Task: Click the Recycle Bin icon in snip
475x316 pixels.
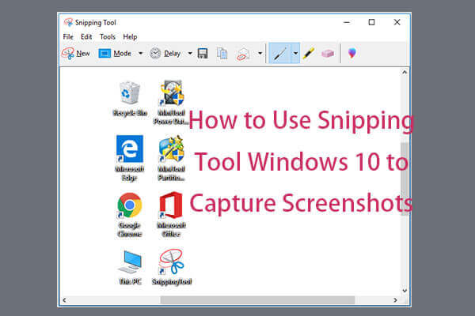Action: point(130,92)
